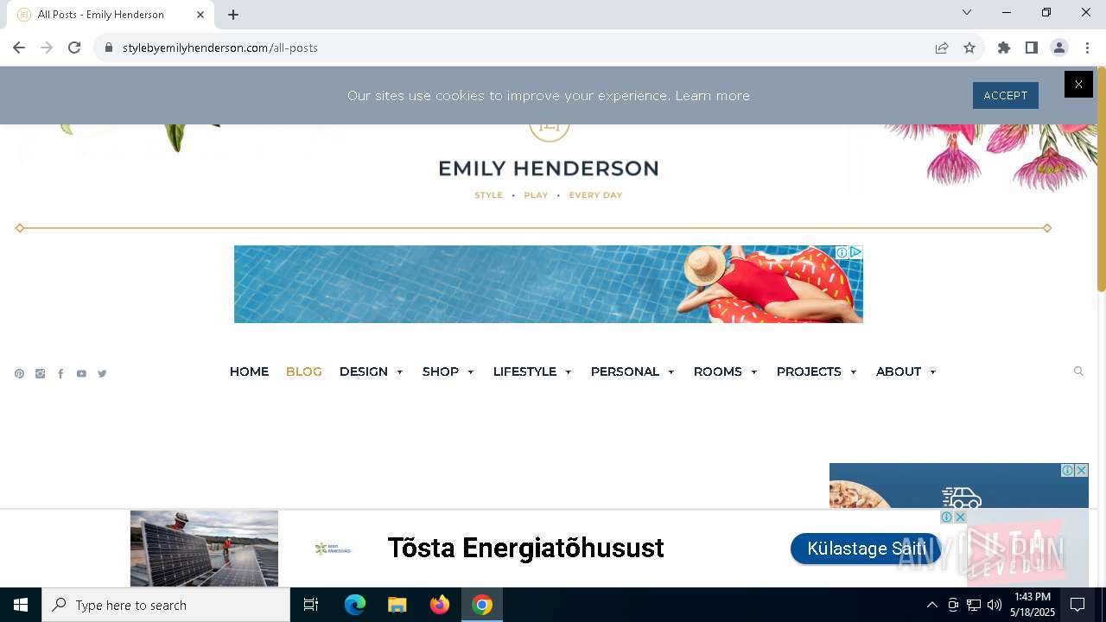Open the swimming pool banner ad
This screenshot has height=622, width=1106.
click(x=548, y=284)
